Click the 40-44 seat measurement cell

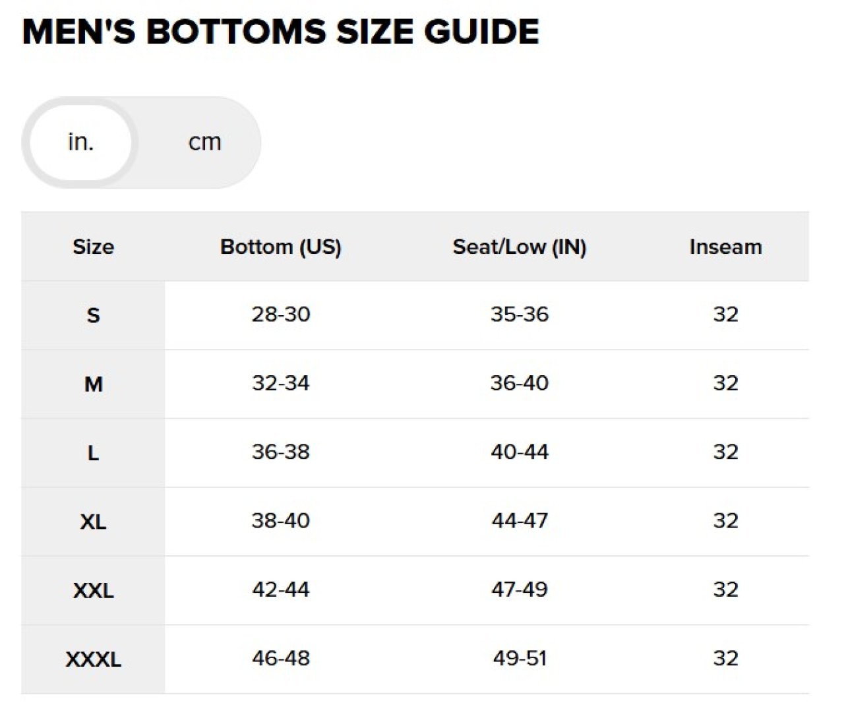pyautogui.click(x=519, y=452)
